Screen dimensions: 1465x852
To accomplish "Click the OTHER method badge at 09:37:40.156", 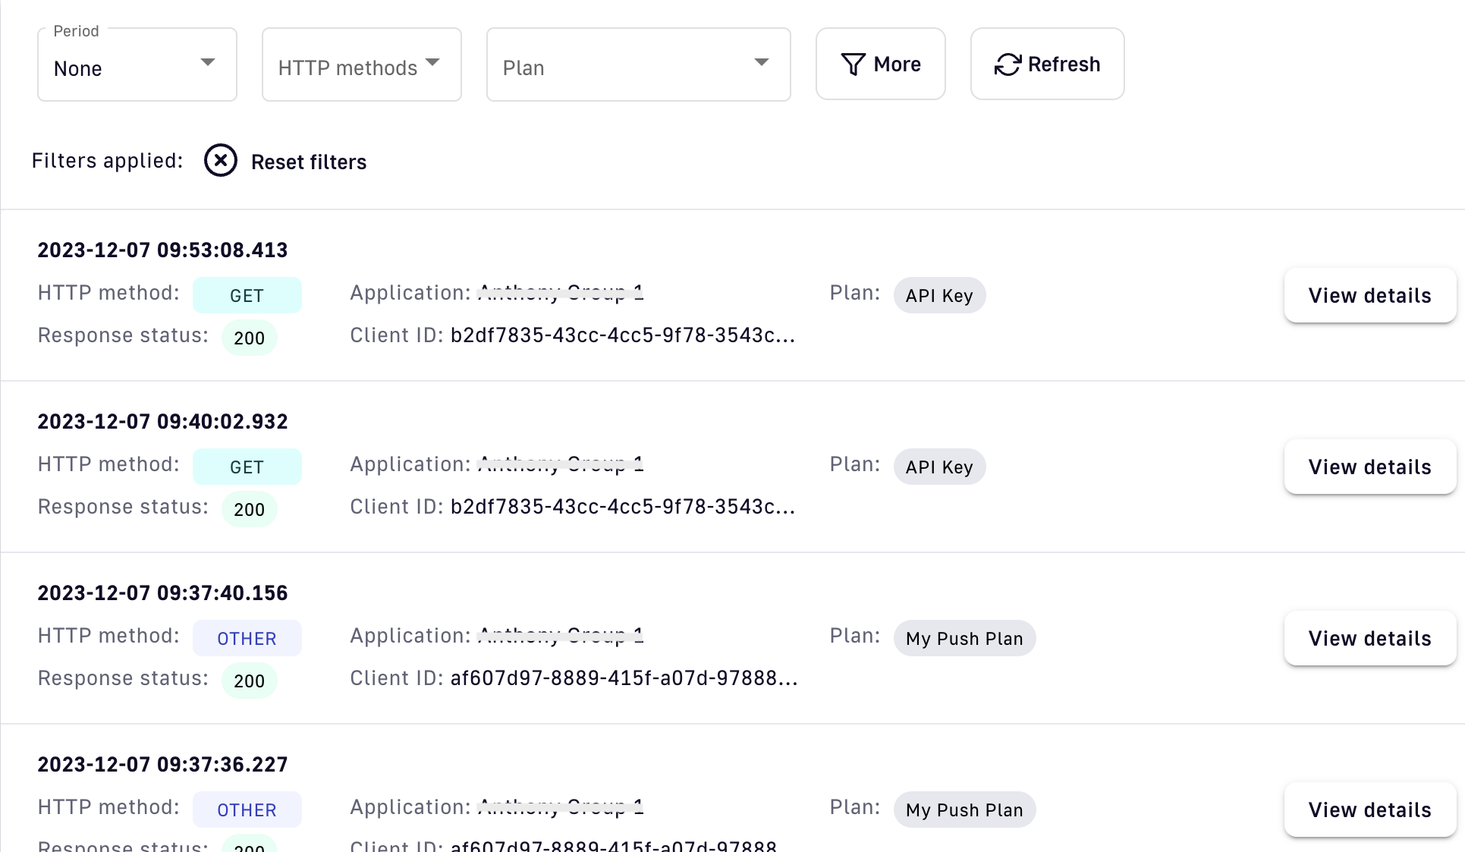I will pos(247,639).
